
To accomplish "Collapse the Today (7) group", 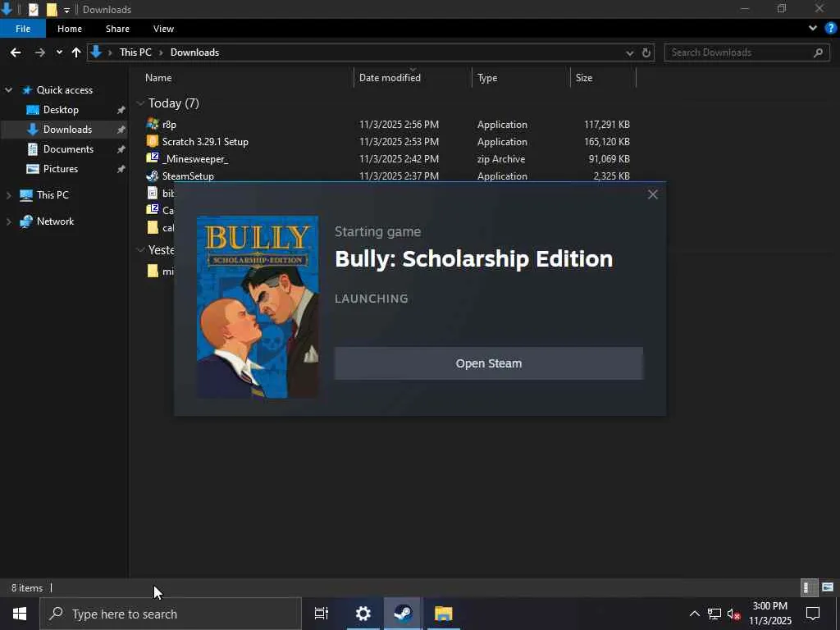I will pyautogui.click(x=140, y=103).
